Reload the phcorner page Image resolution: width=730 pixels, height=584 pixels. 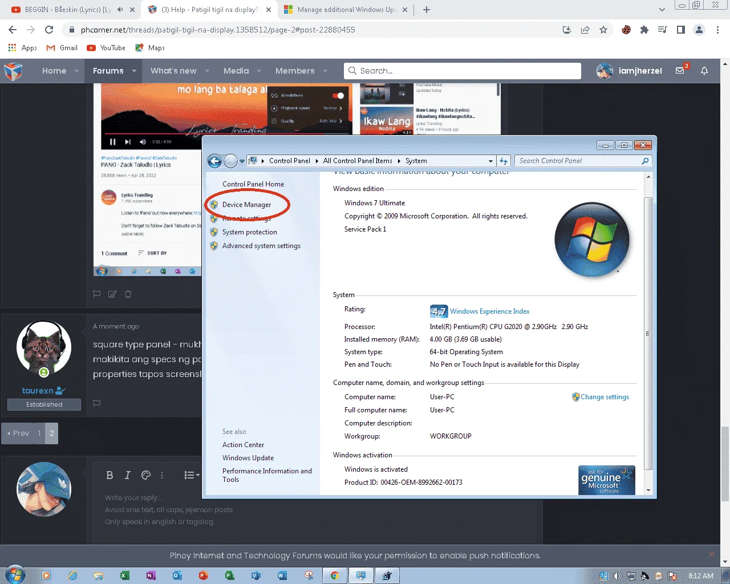[x=49, y=30]
